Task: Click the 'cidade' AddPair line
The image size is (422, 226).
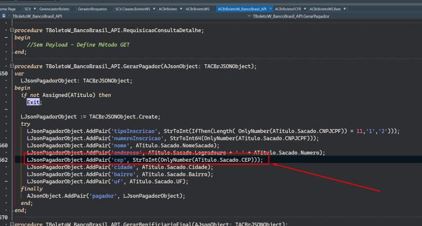Action: [x=120, y=167]
